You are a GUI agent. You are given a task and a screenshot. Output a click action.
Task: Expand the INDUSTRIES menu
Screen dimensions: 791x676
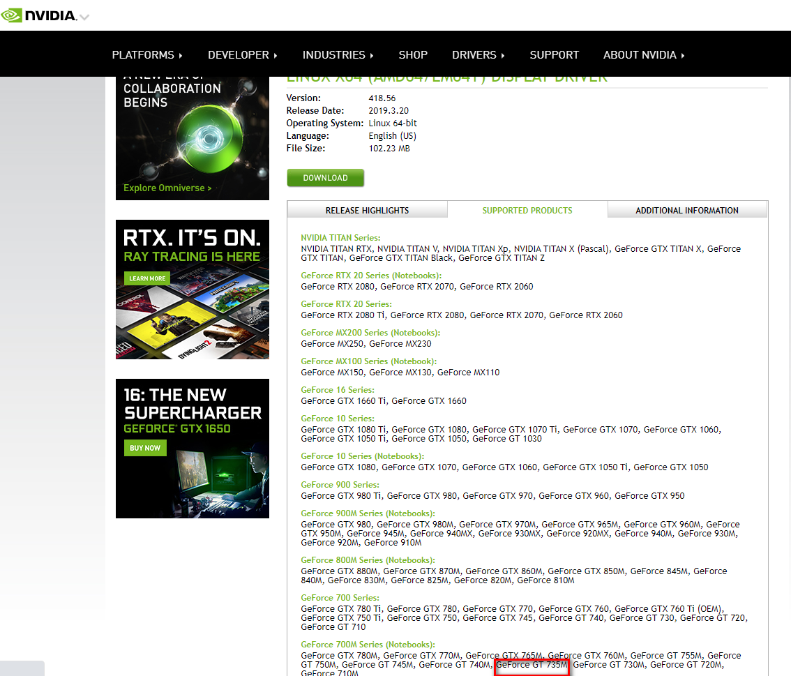point(338,55)
